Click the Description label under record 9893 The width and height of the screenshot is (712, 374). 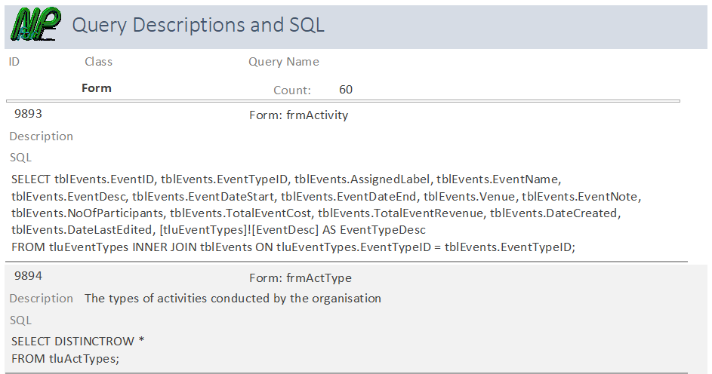(42, 136)
